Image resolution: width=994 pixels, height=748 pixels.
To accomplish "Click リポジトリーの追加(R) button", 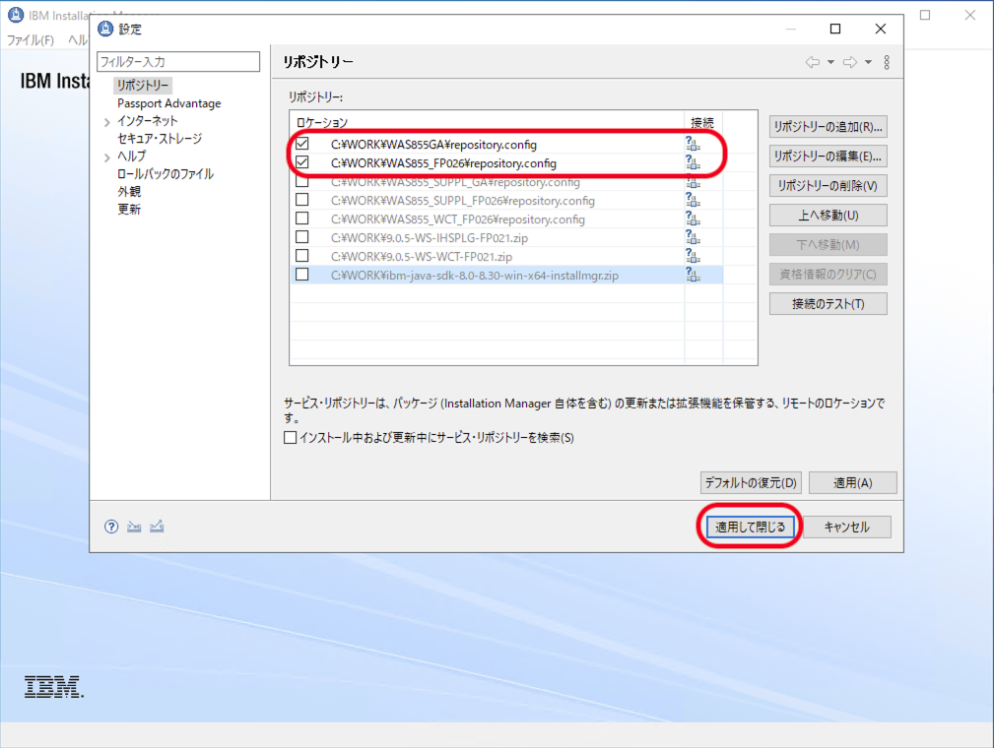I will pyautogui.click(x=828, y=127).
